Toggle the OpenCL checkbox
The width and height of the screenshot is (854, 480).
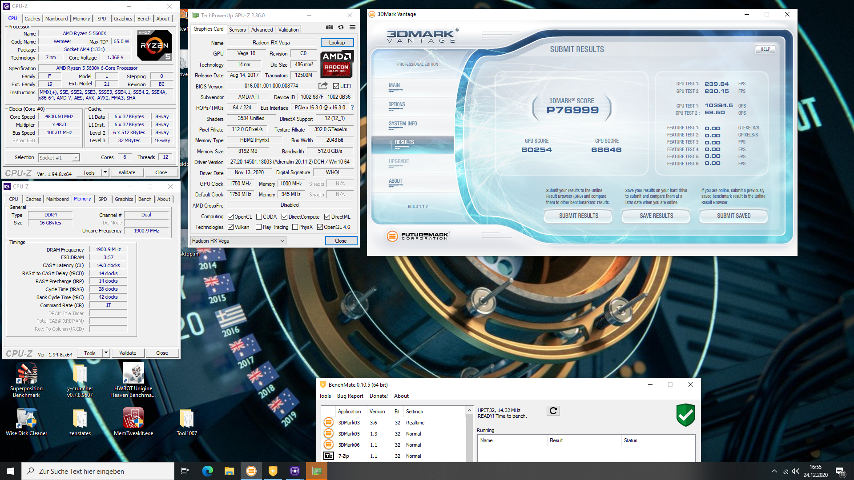pos(230,217)
